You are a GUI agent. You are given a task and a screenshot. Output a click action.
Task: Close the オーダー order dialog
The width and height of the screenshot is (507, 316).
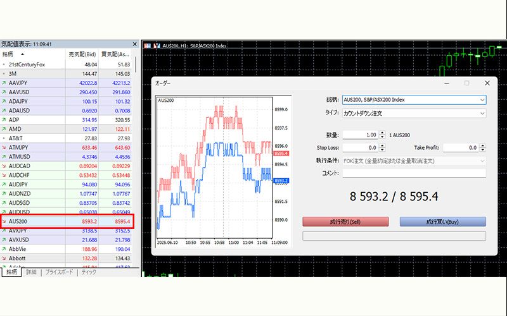point(487,83)
